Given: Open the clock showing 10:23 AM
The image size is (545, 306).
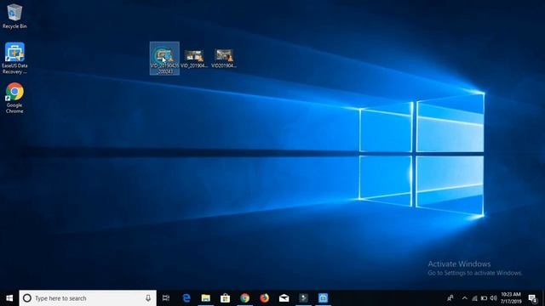Looking at the screenshot, I should coord(511,298).
